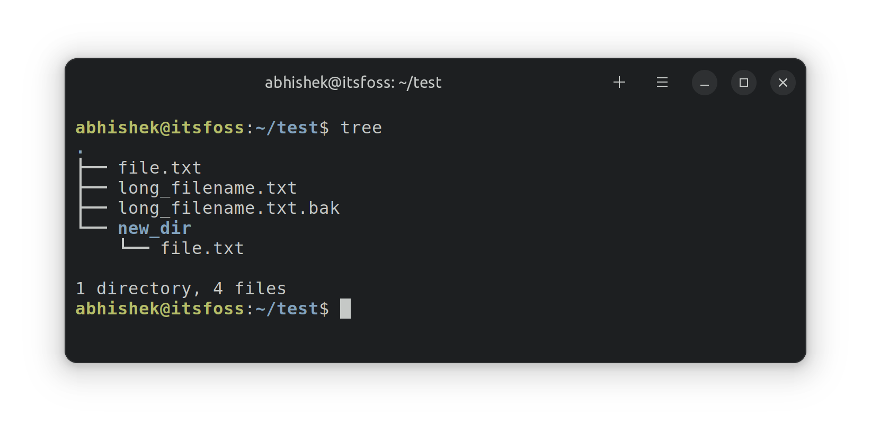Select long_filename.txt in the directory listing
Image resolution: width=871 pixels, height=434 pixels.
pyautogui.click(x=207, y=187)
